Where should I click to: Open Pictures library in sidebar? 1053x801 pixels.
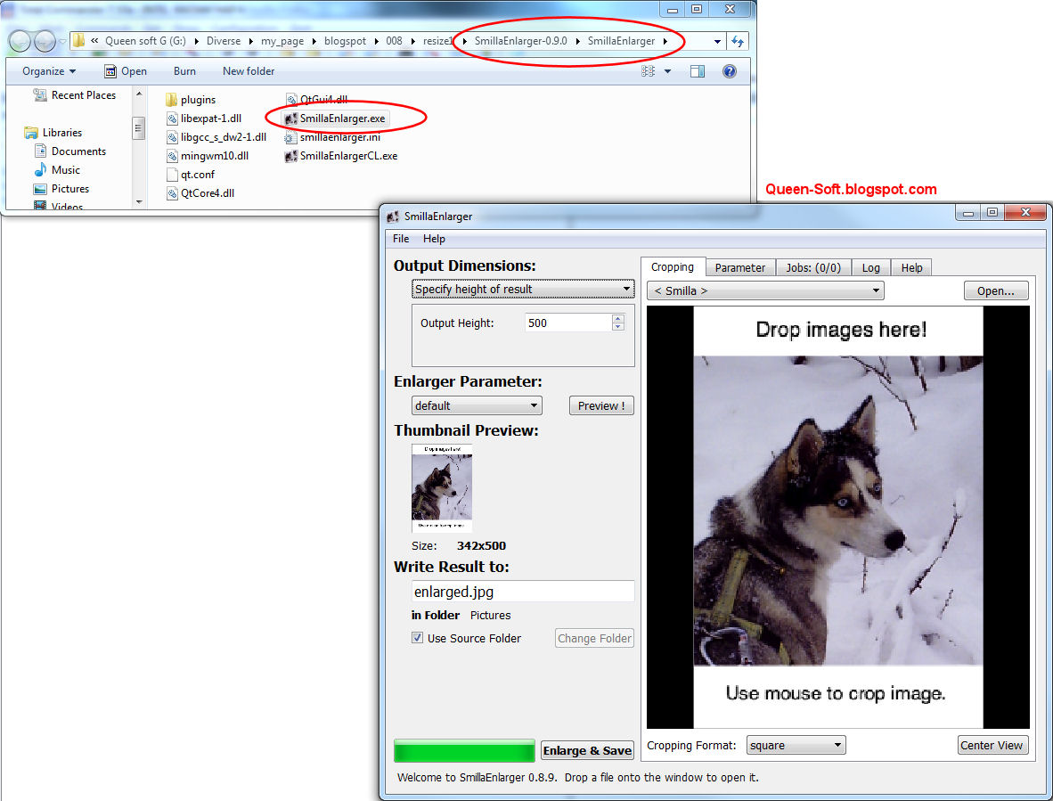(x=61, y=190)
